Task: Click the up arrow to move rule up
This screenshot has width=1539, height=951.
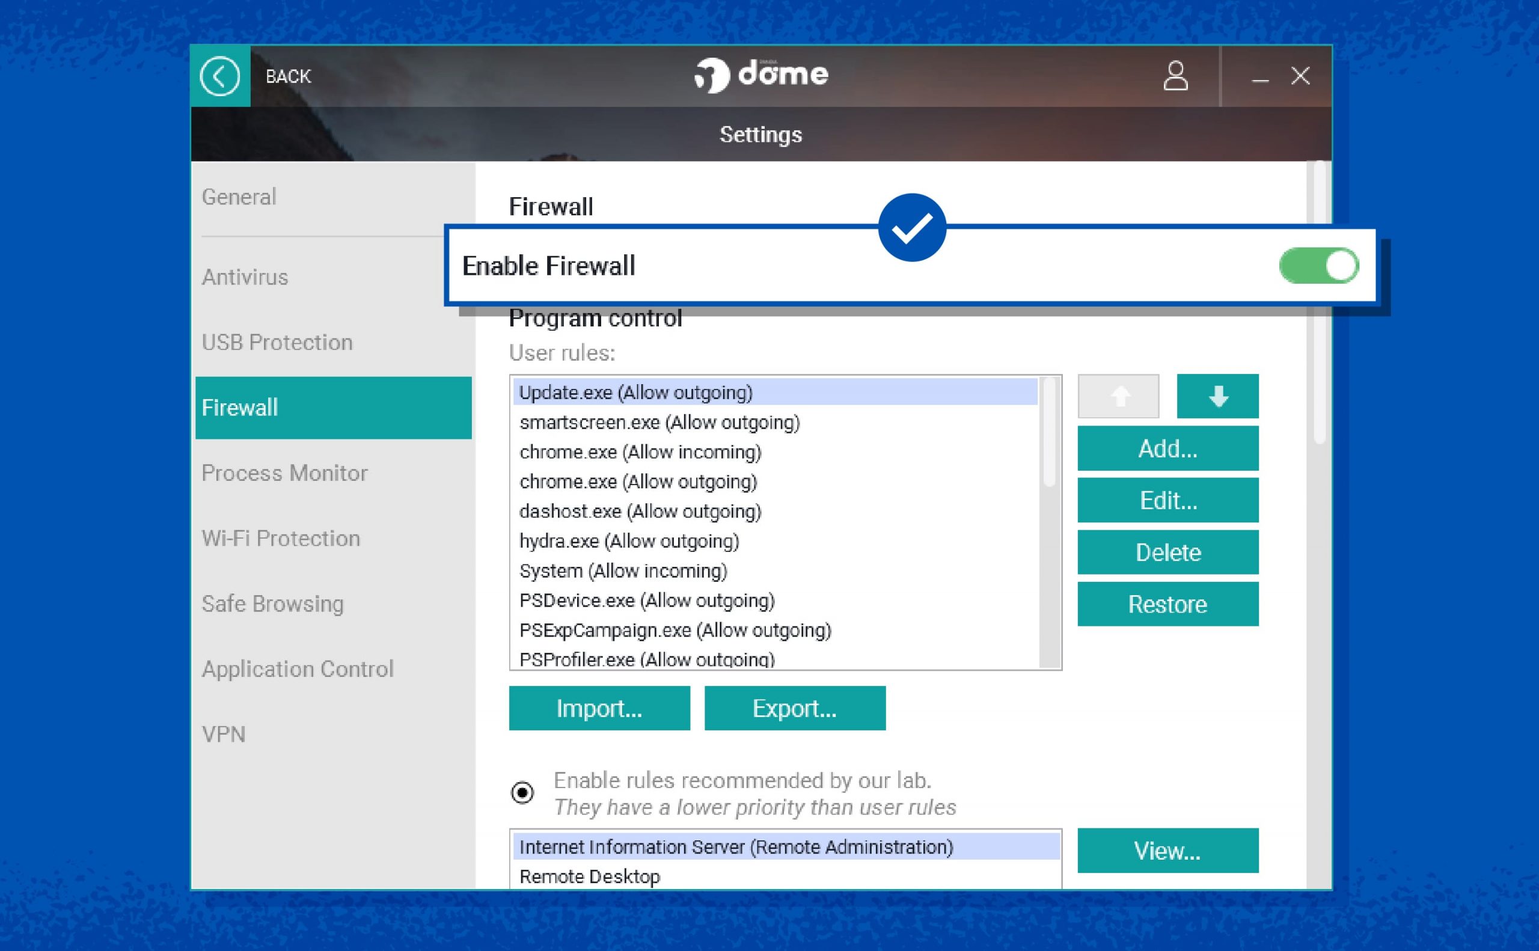Action: click(x=1118, y=396)
